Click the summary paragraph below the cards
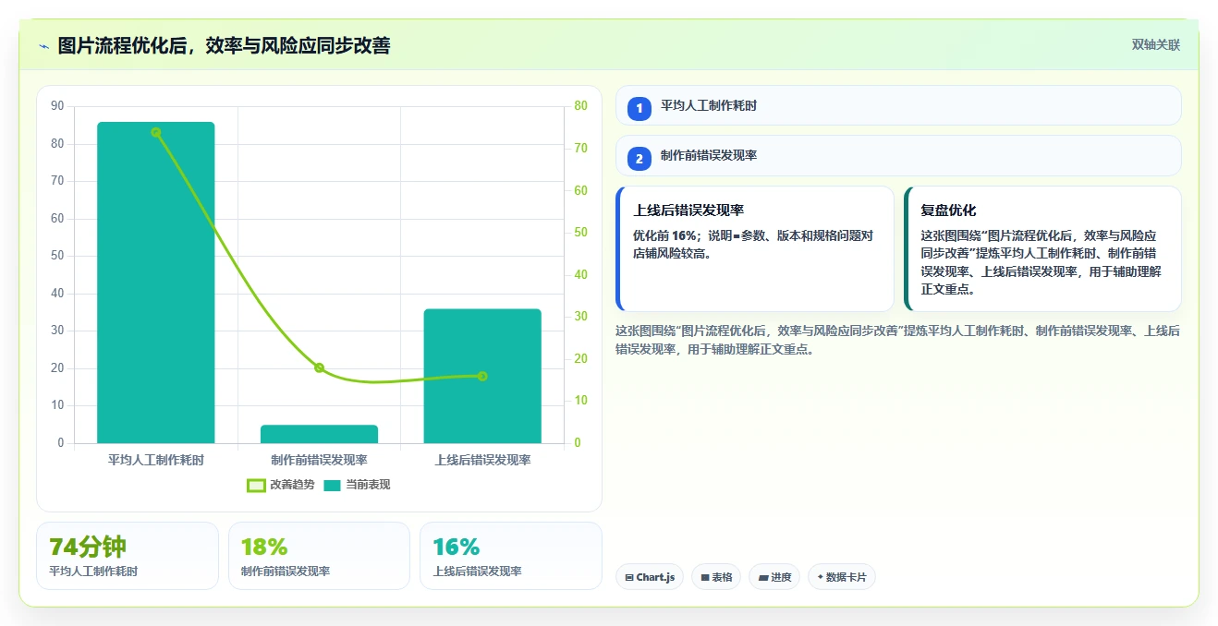The height and width of the screenshot is (626, 1218). (897, 340)
